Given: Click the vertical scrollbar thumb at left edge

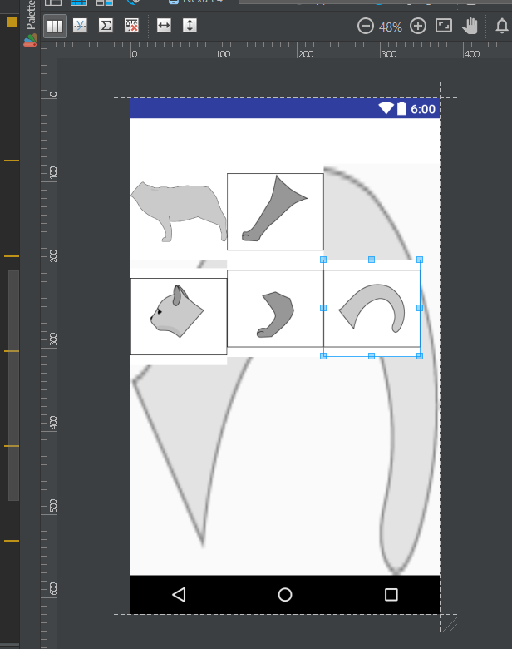Looking at the screenshot, I should [x=13, y=385].
